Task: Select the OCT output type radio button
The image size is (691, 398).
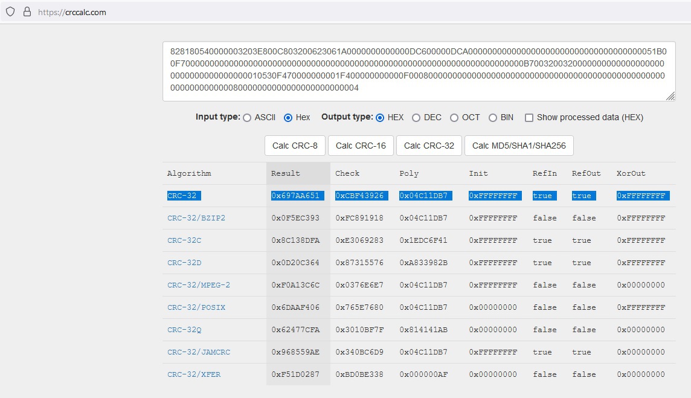Action: coord(454,118)
